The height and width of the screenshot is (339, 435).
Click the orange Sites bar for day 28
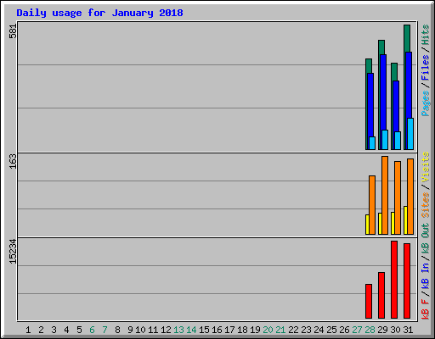372,205
